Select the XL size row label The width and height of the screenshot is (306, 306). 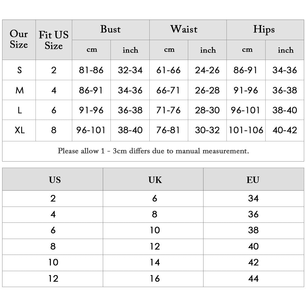click(20, 130)
